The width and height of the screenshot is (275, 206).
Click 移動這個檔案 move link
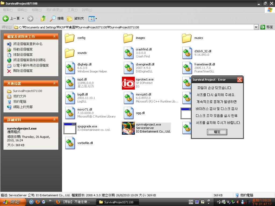tap(20, 49)
